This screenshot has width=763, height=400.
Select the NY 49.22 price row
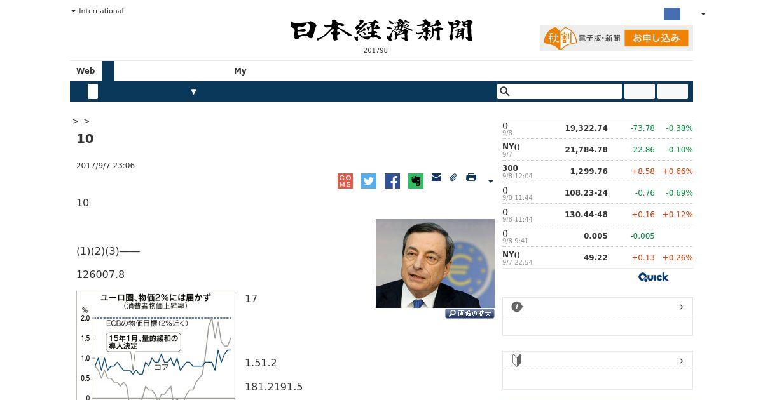[x=598, y=258]
